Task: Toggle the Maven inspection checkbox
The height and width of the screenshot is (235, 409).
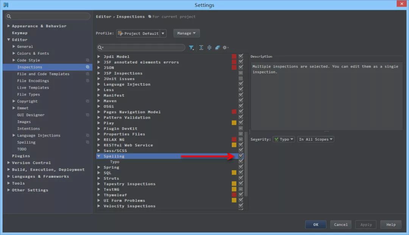Action: coord(240,101)
